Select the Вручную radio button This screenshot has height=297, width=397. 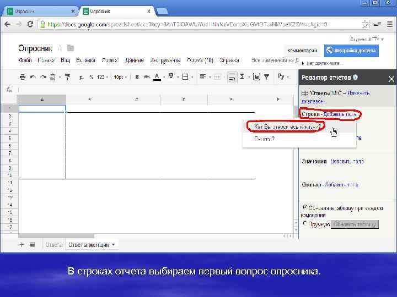coord(304,223)
